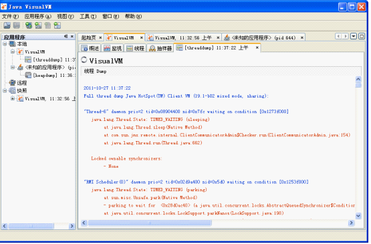The height and width of the screenshot is (244, 371).
Task: Close the [threaddump] 11:37:22 subtab
Action: (x=257, y=47)
